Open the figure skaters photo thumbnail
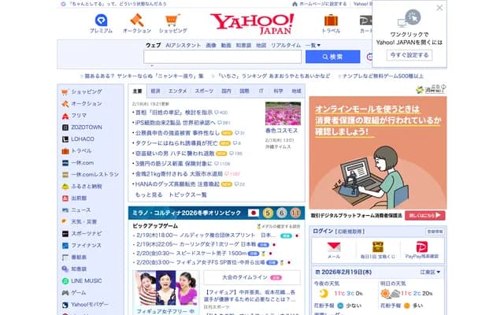The image size is (504, 315). pyautogui.click(x=166, y=288)
